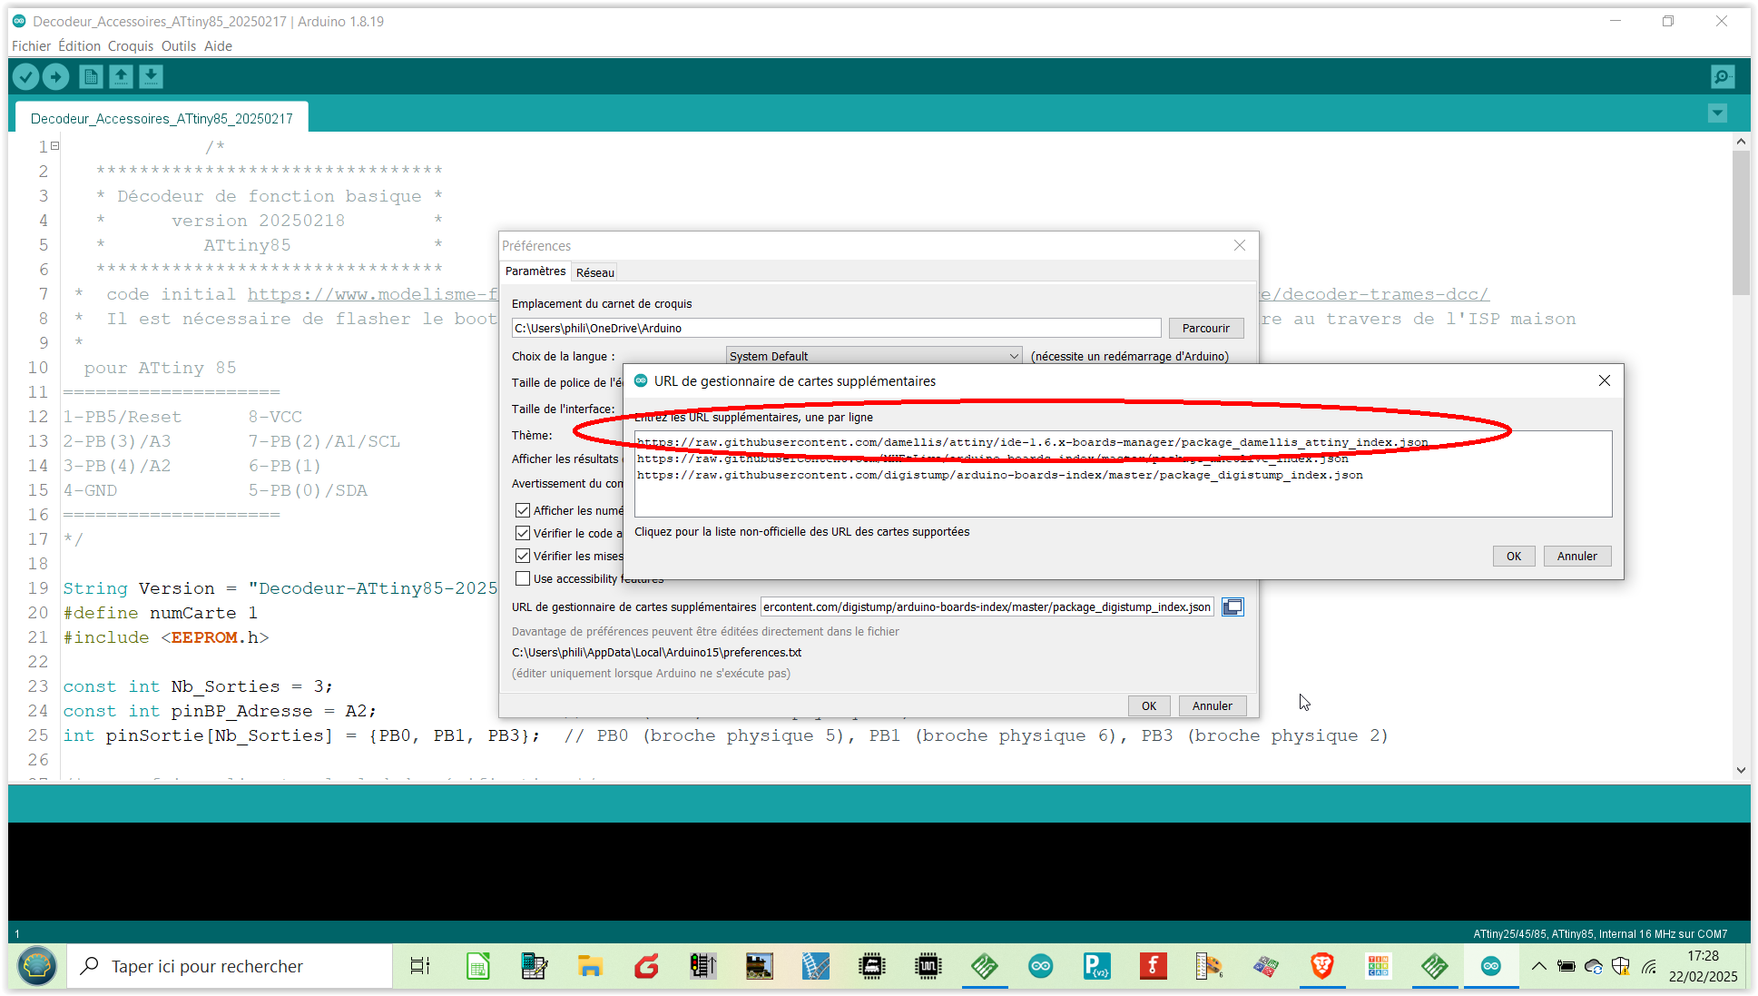
Task: Open Brave browser from the taskbar
Action: 1321,966
